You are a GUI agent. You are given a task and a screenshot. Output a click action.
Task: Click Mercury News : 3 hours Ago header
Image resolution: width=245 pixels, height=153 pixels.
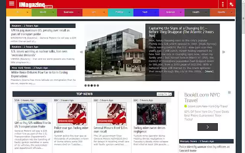tap(206, 141)
